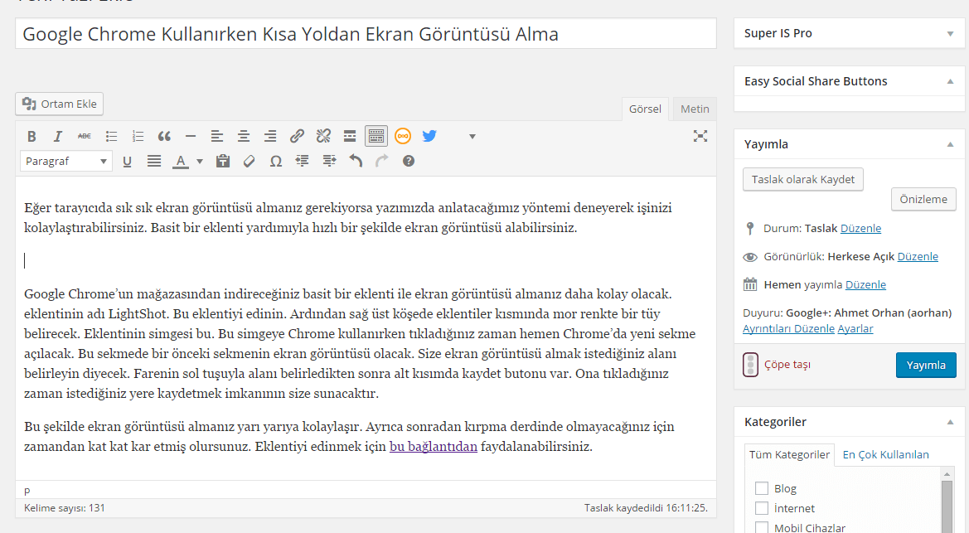The height and width of the screenshot is (533, 969).
Task: Apply strikethrough formatting
Action: tap(84, 136)
